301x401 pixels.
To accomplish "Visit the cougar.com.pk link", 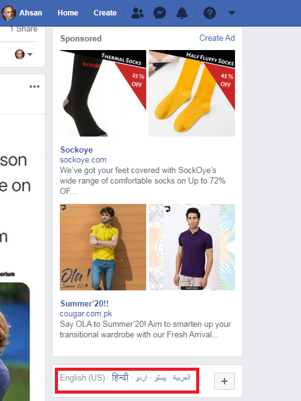I will click(x=86, y=313).
